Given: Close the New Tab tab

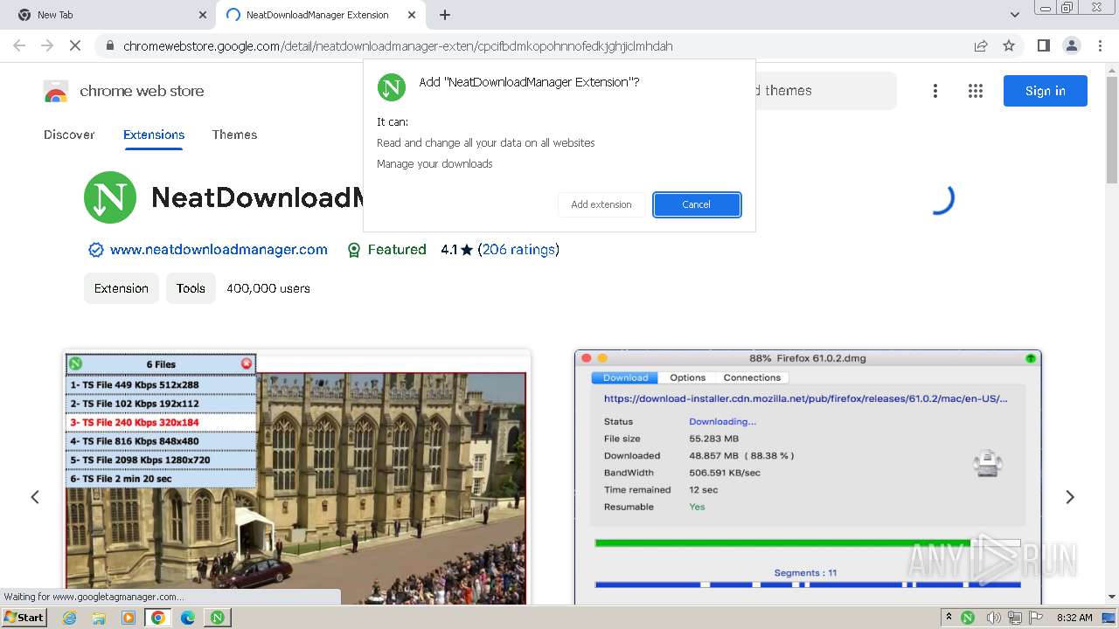Looking at the screenshot, I should pos(203,15).
